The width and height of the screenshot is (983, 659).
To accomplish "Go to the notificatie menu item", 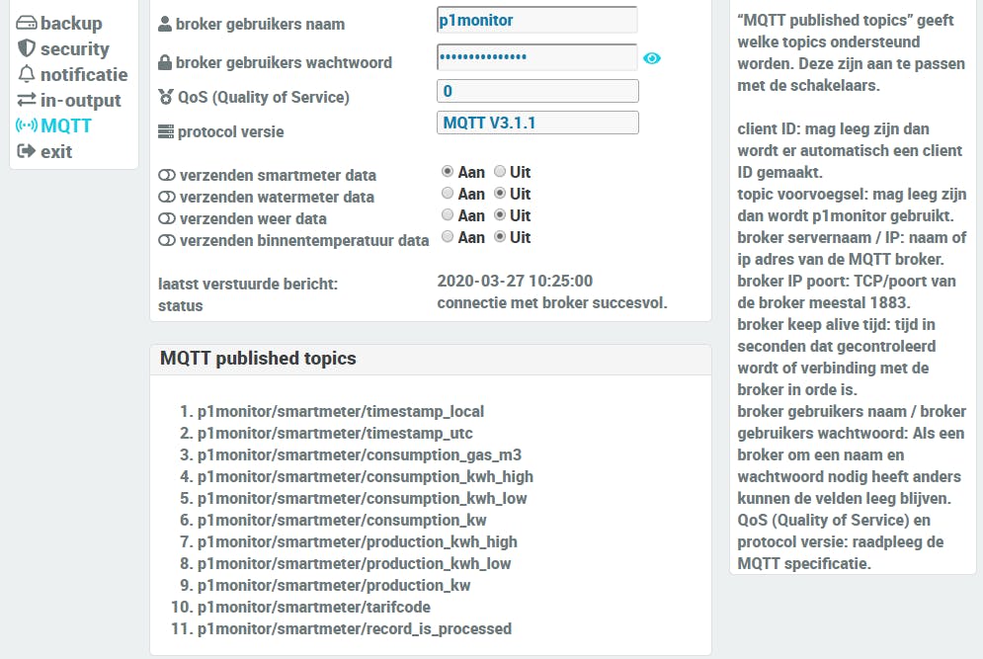I will tap(83, 74).
